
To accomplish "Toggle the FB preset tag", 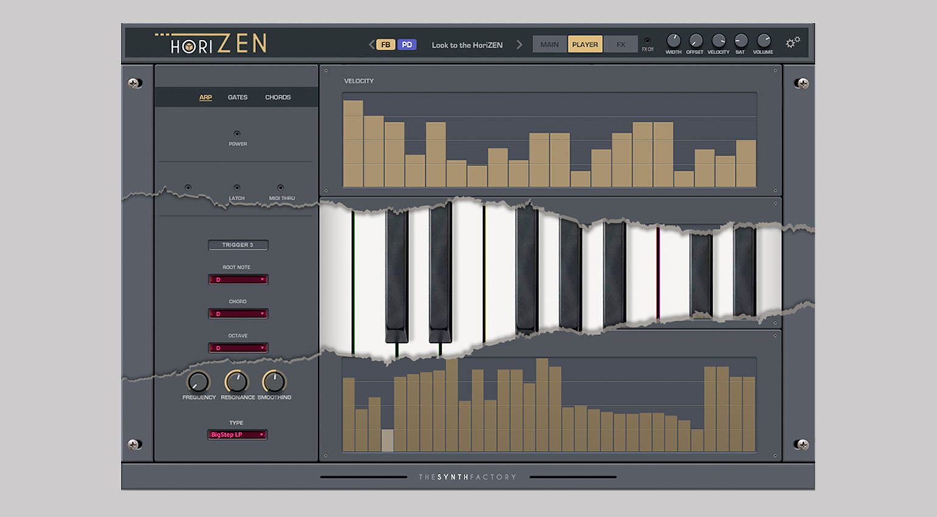I will 386,44.
